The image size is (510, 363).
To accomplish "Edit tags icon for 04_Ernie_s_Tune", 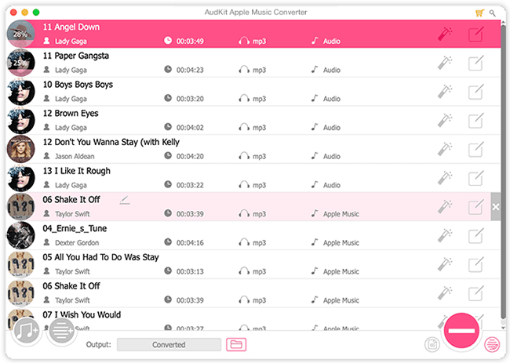I will pos(475,235).
